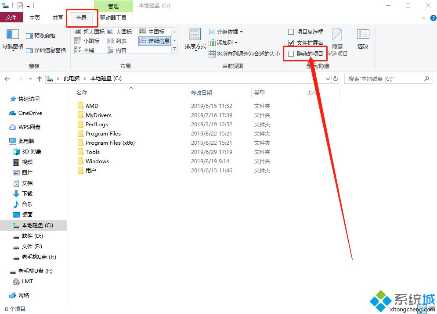Viewport: 437px width, 314px height.
Task: Open quick access toolbar customize dropdown
Action: (29, 6)
